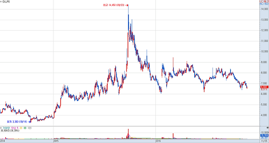Click the 최고 14,450 (09/23) high label

(x=114, y=5)
